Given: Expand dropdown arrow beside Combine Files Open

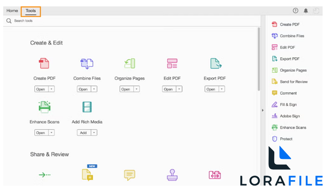Looking at the screenshot, I should click(x=94, y=89).
